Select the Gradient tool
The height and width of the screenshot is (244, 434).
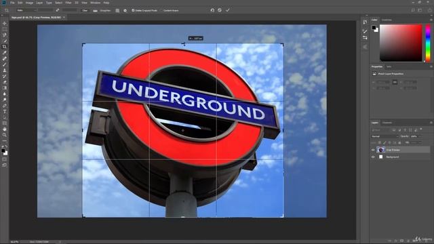[5, 88]
